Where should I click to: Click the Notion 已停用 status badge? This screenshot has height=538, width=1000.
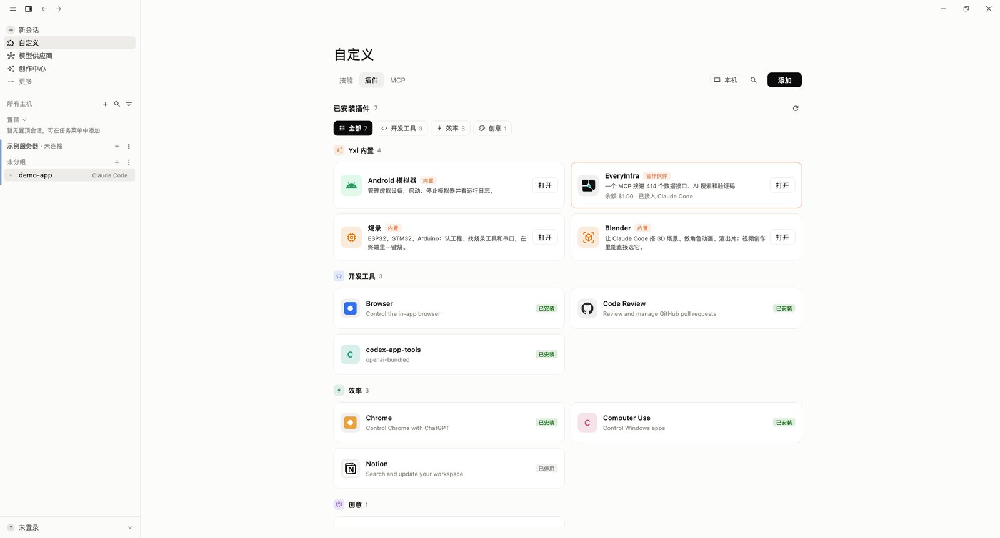[x=547, y=469]
